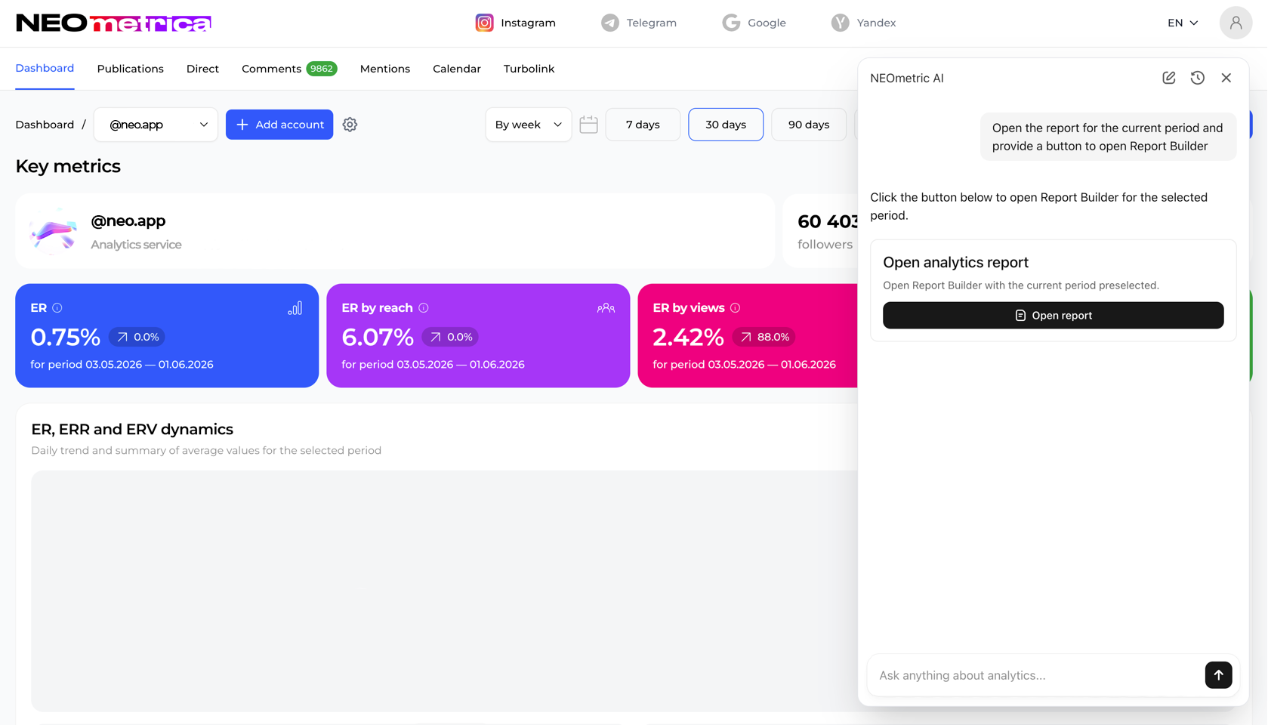
Task: Open the Mentions tab
Action: pos(385,69)
